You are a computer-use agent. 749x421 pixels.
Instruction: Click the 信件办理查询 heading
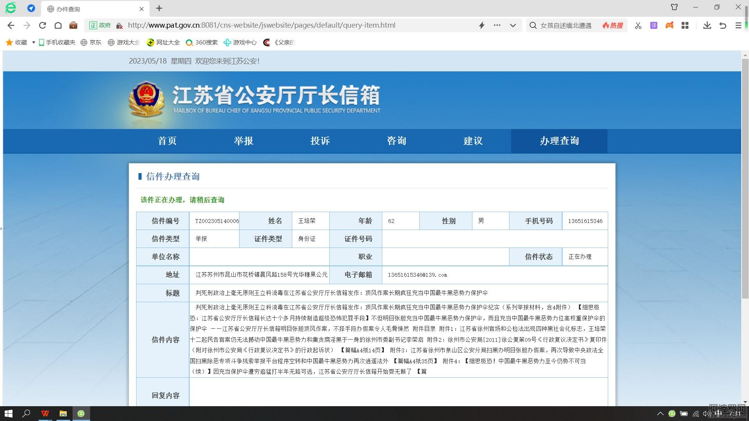[173, 177]
